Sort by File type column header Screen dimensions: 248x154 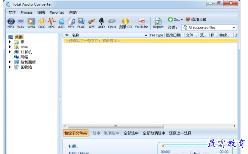click(157, 35)
